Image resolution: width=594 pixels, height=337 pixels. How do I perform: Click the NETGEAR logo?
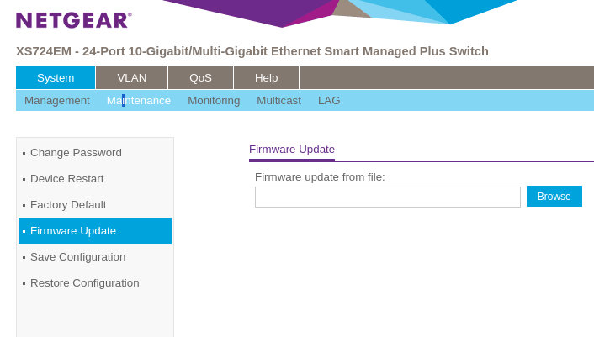click(x=74, y=20)
